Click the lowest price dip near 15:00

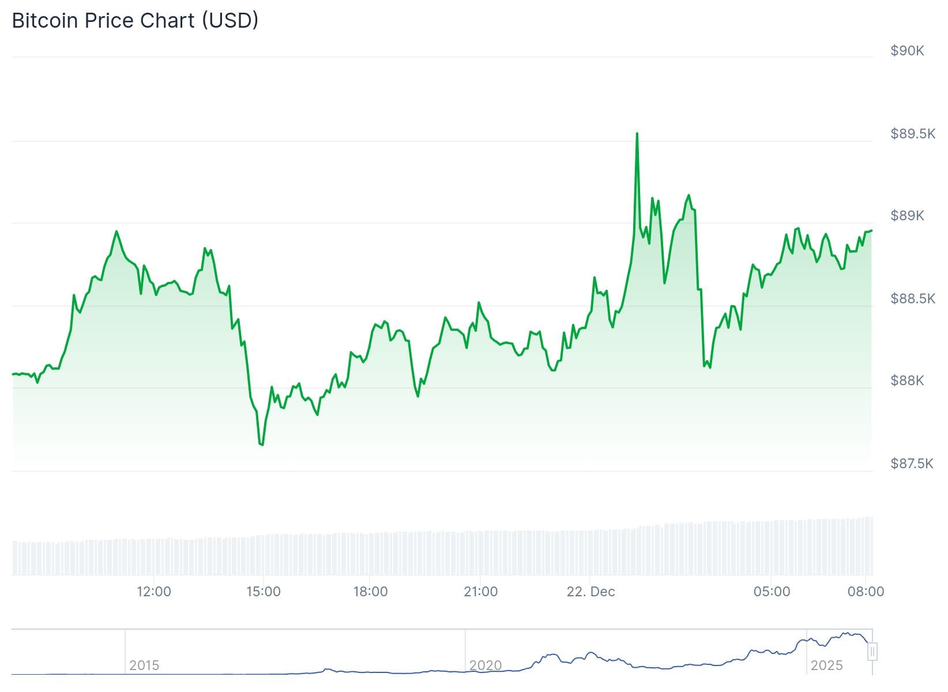262,445
